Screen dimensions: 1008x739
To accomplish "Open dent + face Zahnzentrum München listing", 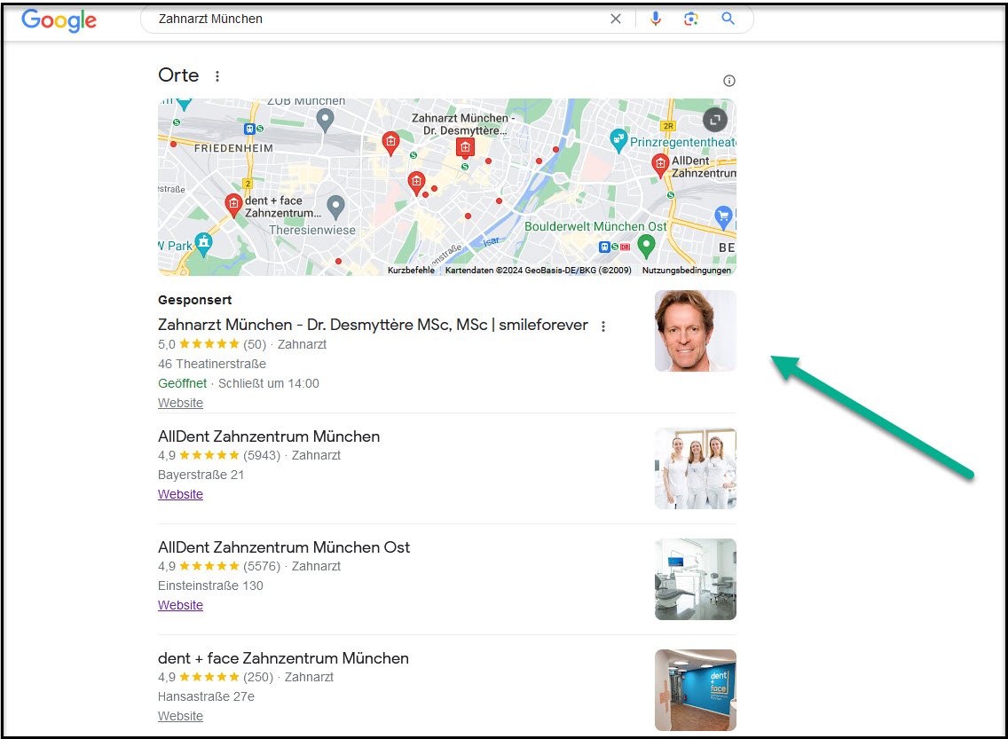I will tap(284, 658).
